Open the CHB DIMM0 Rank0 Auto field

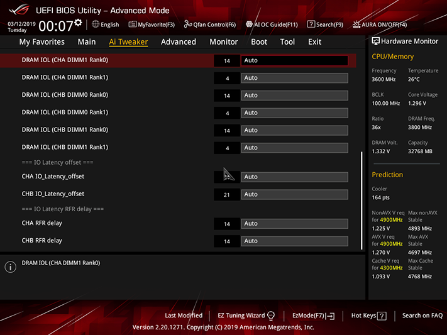(294, 96)
